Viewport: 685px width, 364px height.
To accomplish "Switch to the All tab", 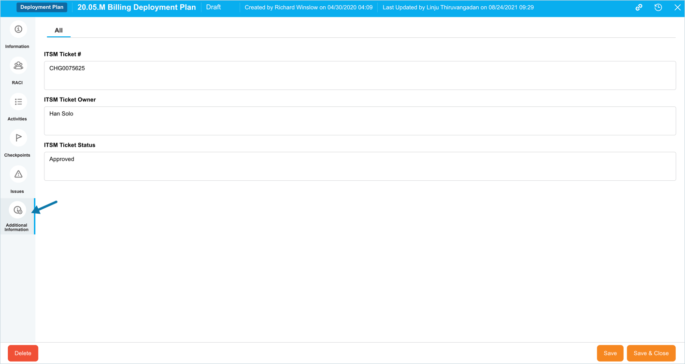I will [x=58, y=30].
